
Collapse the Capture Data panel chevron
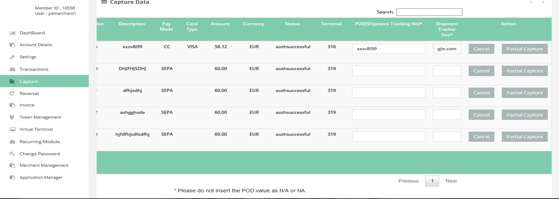531,2
